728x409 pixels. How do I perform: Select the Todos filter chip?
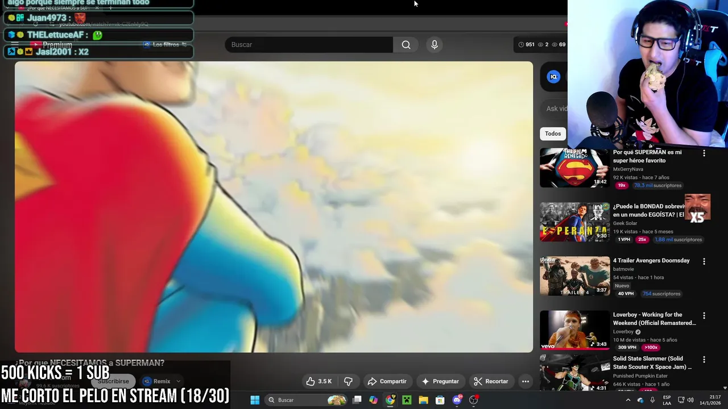click(553, 133)
